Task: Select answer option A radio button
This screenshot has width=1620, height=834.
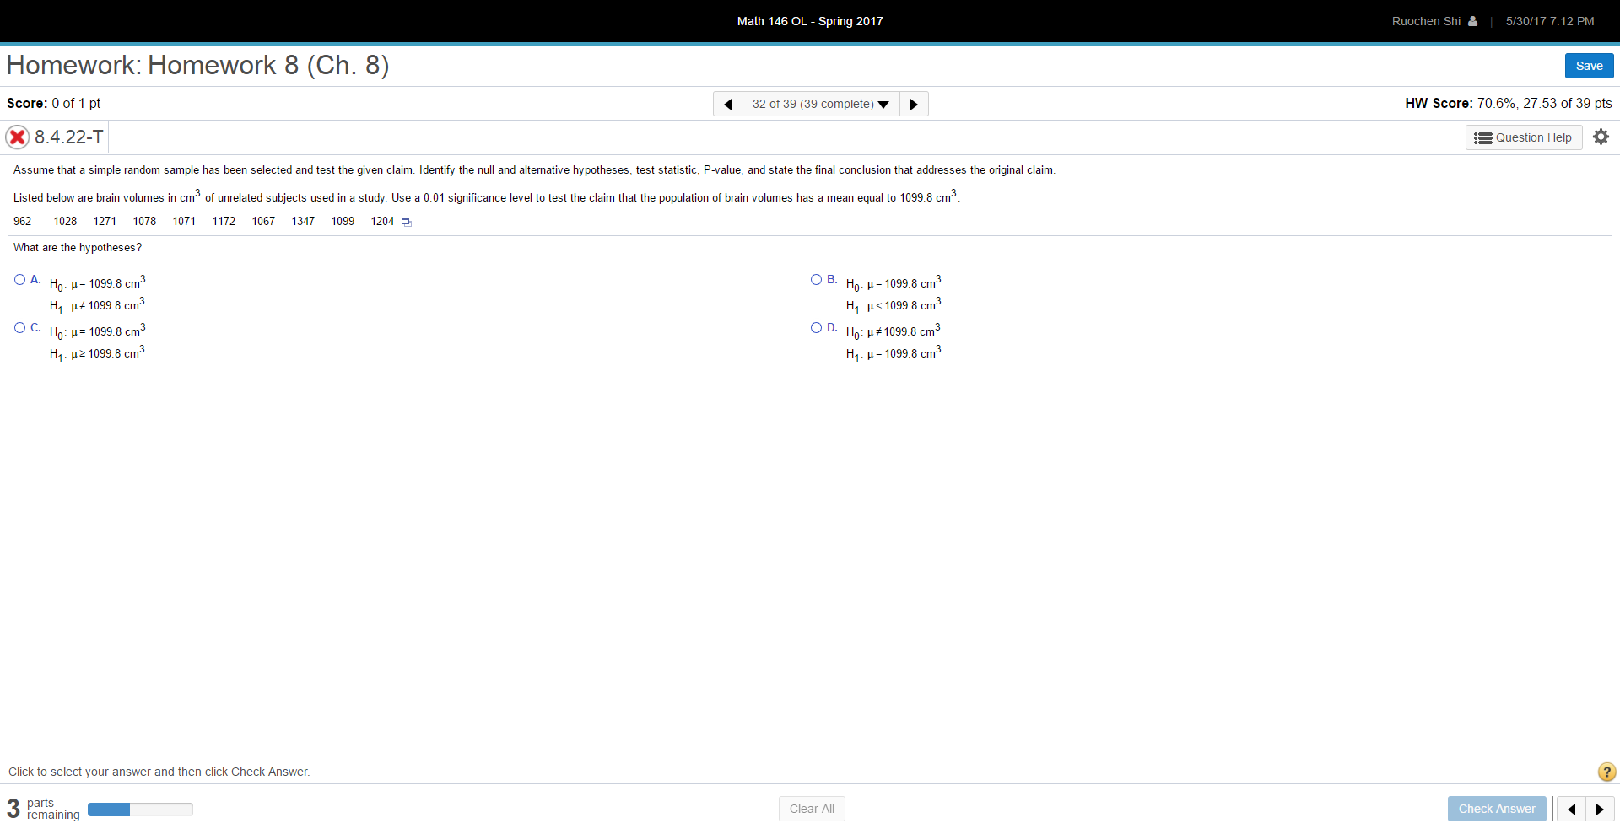Action: pyautogui.click(x=19, y=280)
